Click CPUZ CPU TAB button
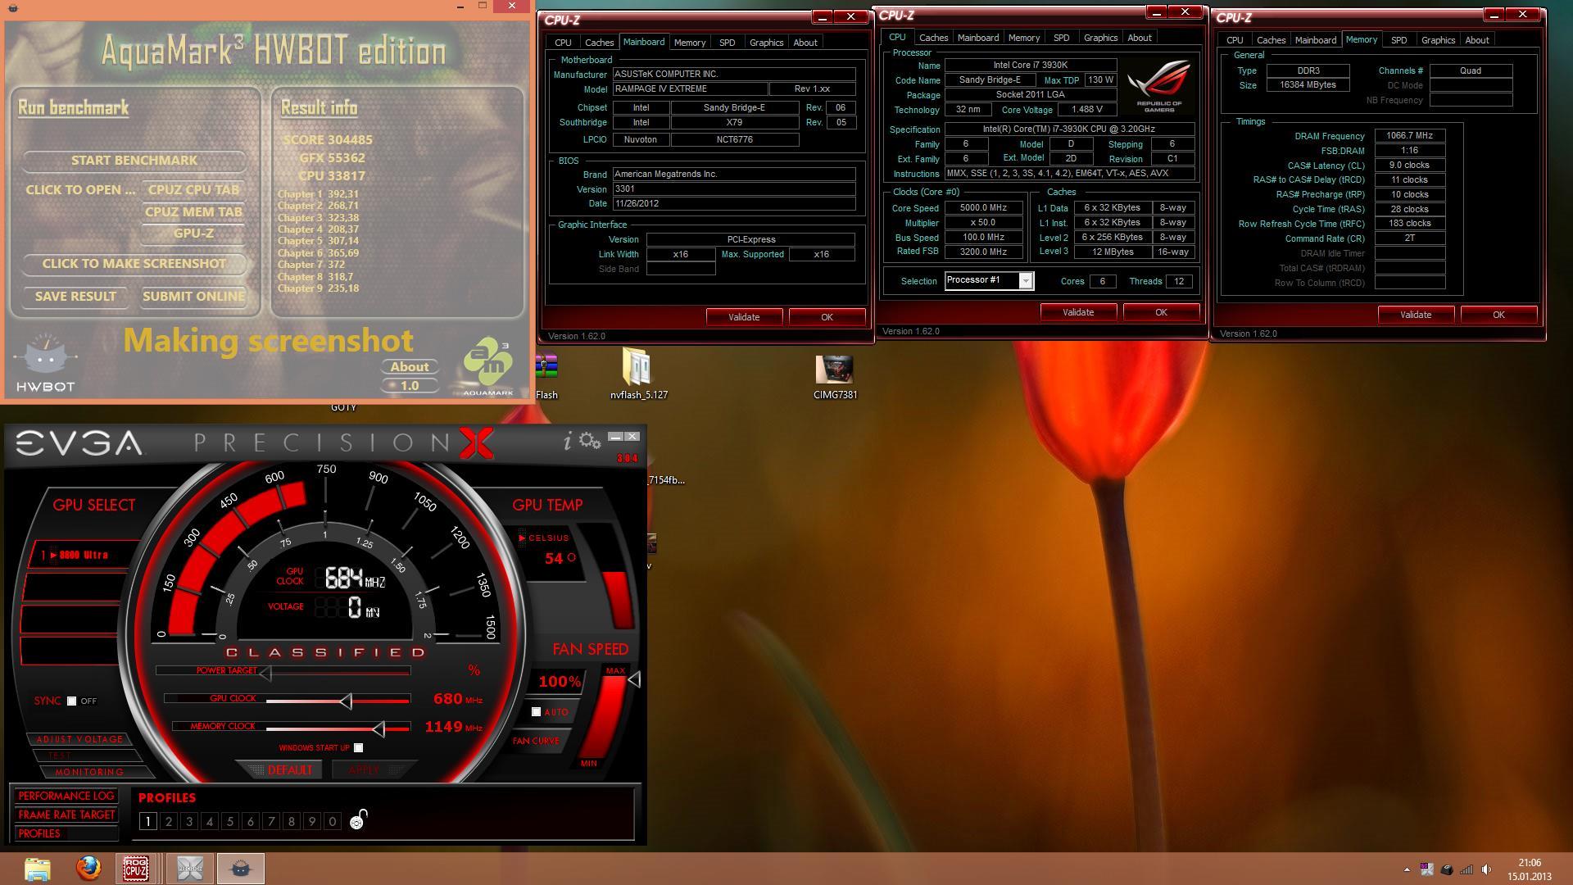Screen dimensions: 1573x885 click(x=193, y=189)
